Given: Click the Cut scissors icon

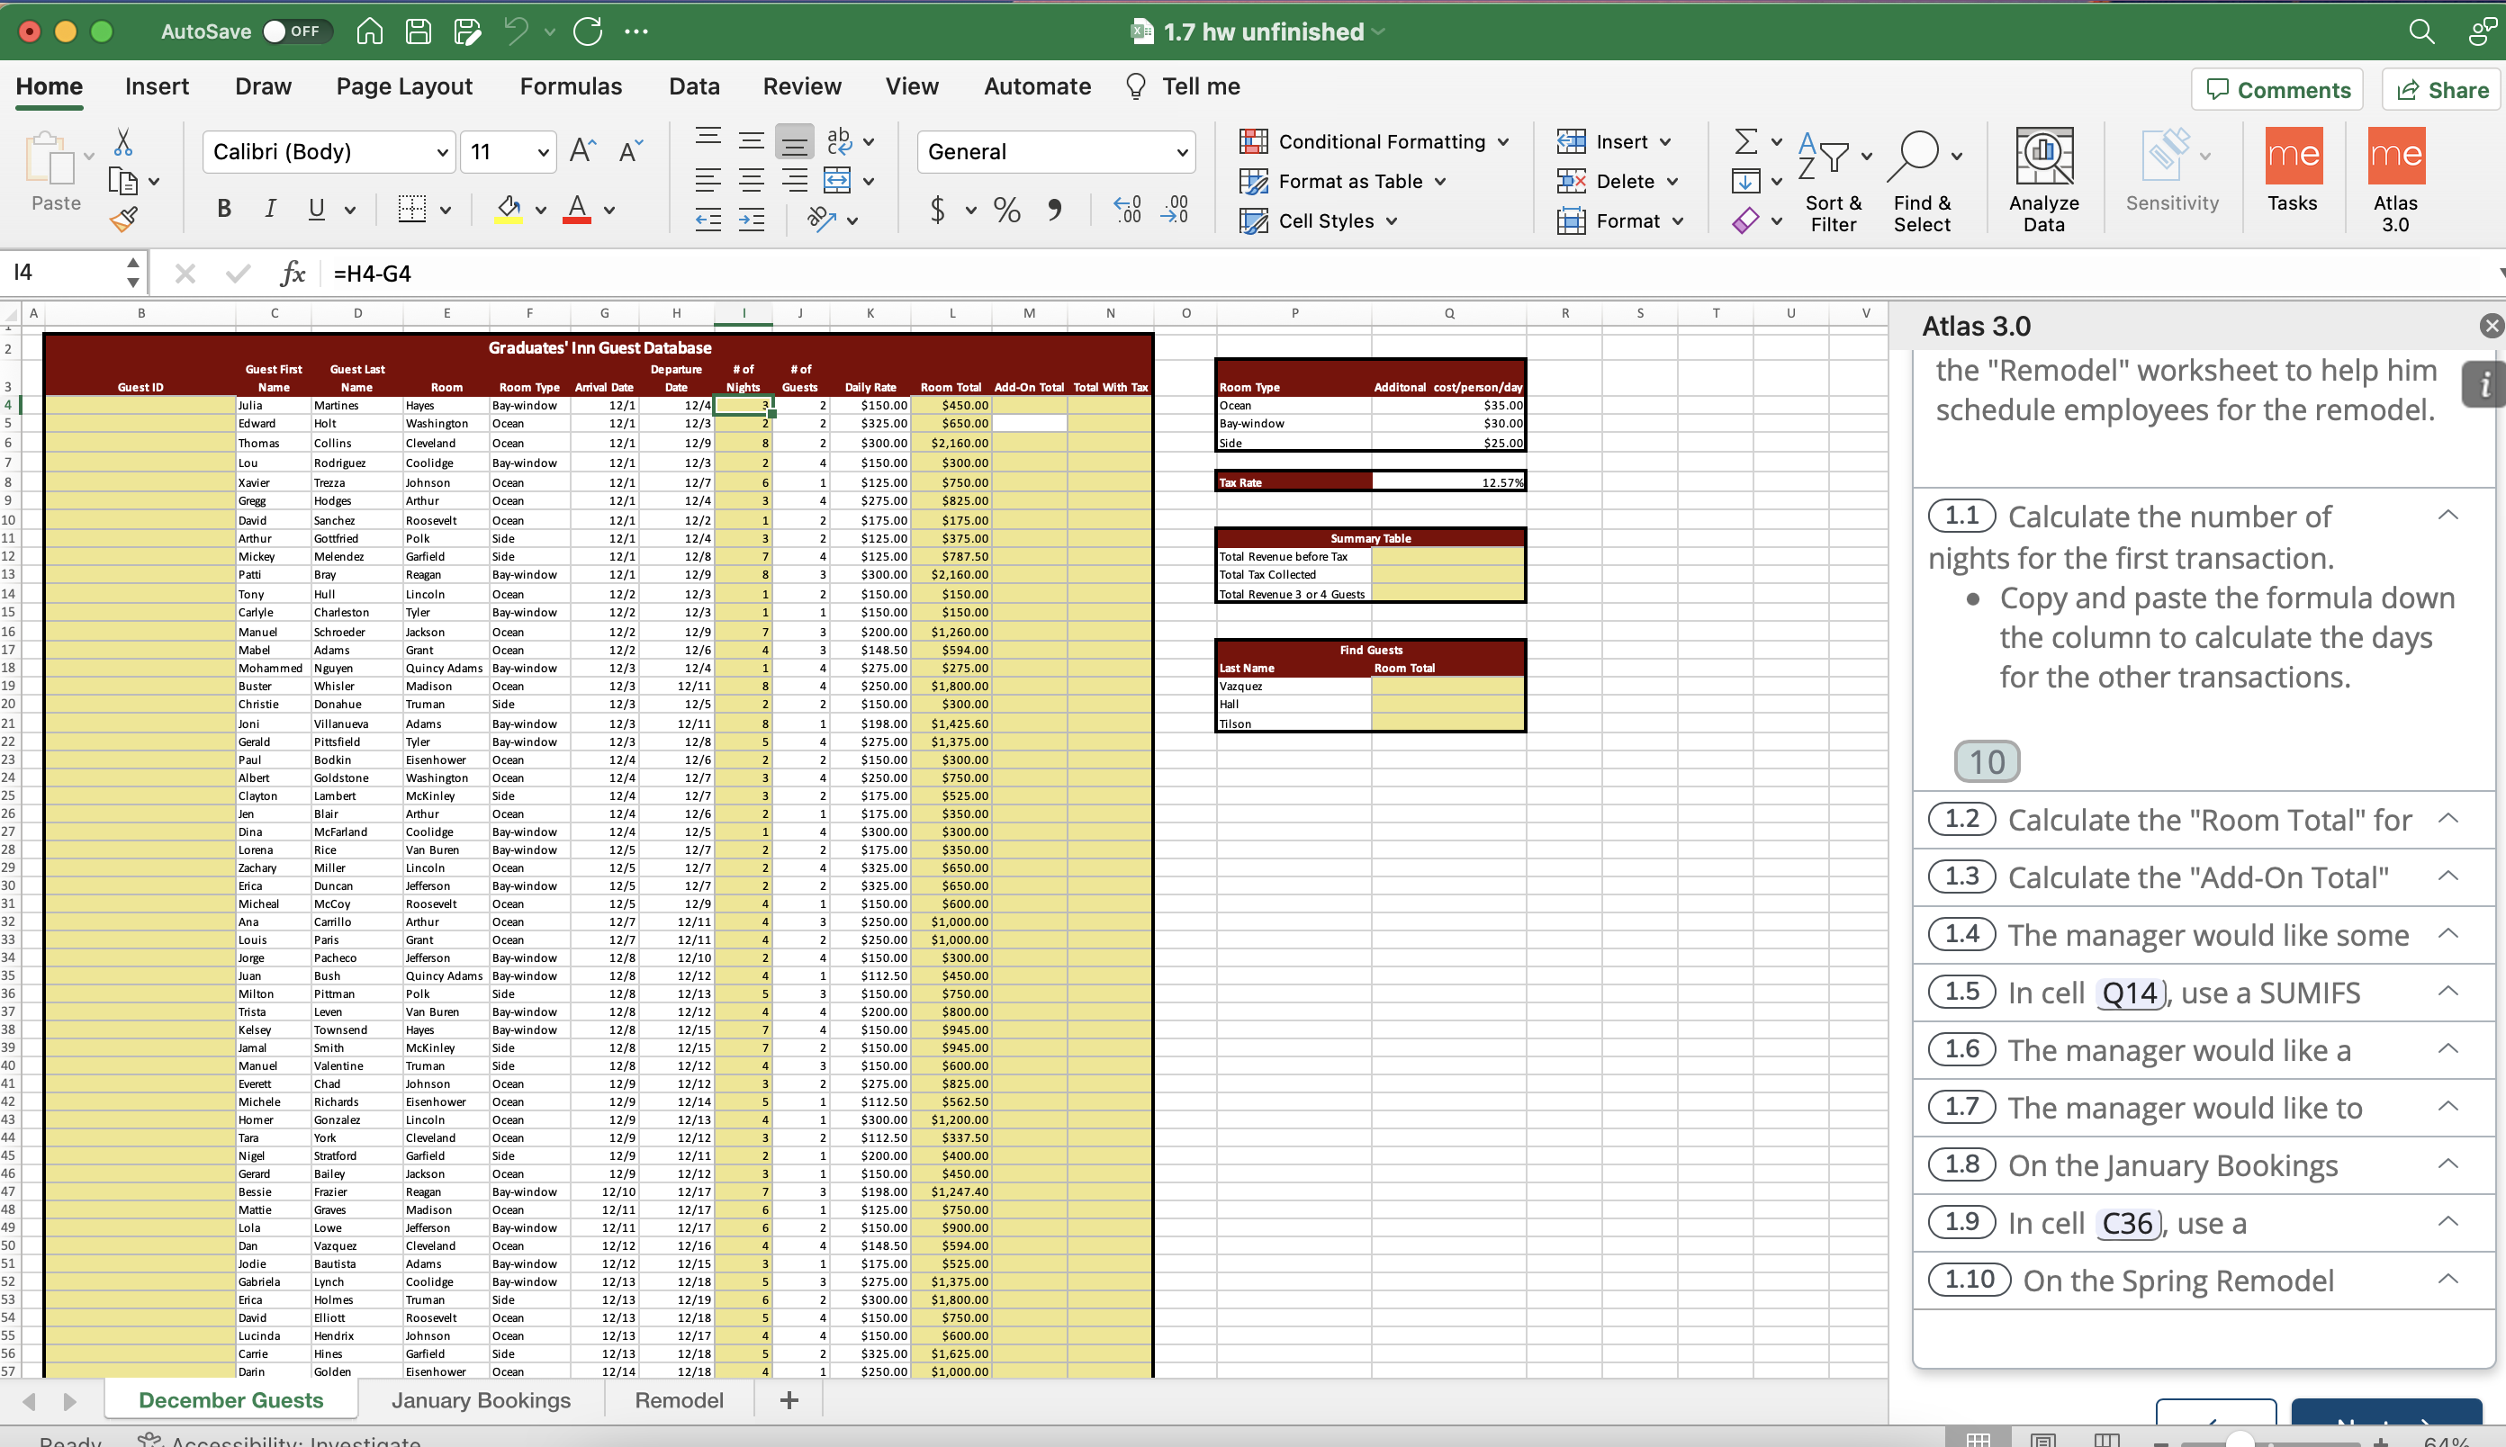Looking at the screenshot, I should [123, 142].
